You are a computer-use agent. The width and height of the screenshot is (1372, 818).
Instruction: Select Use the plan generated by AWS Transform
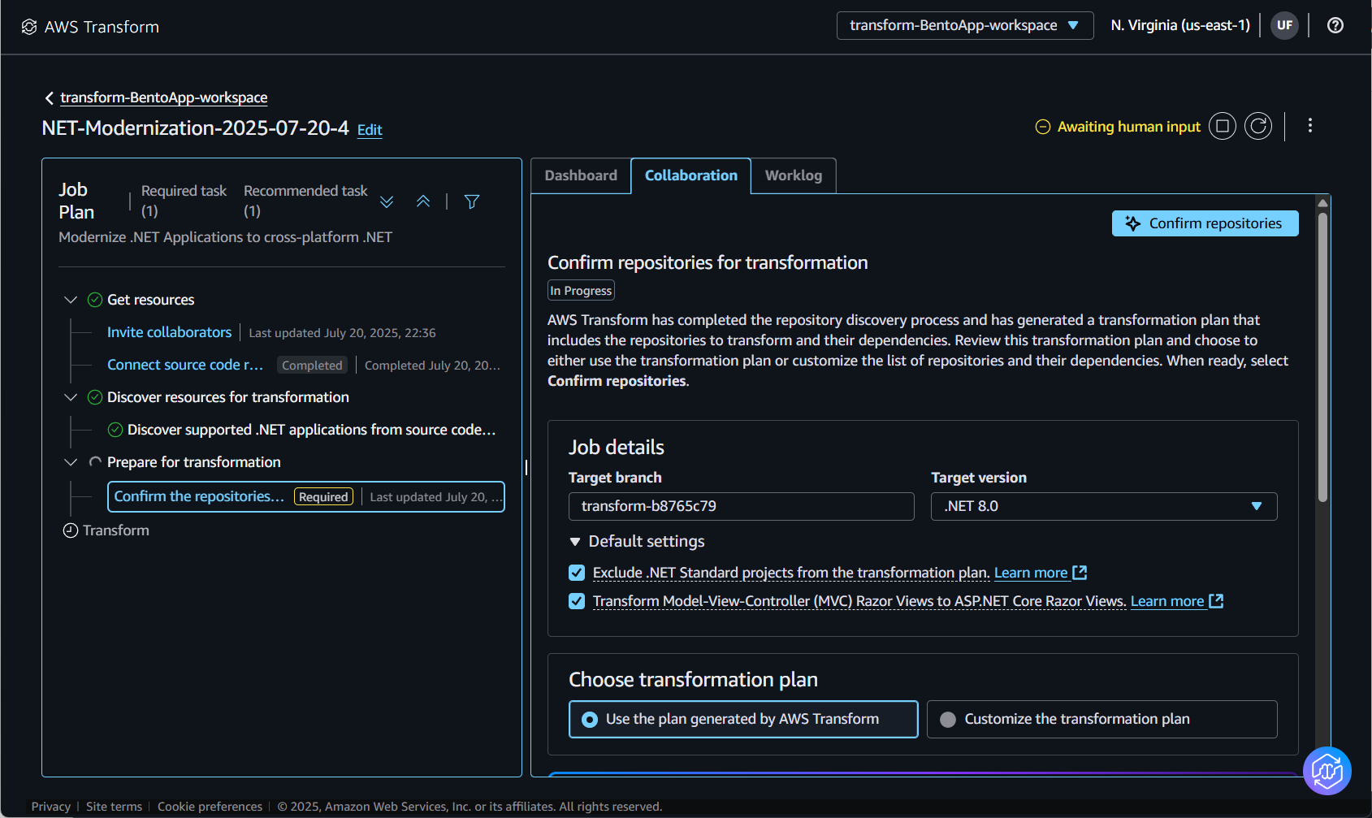point(743,719)
